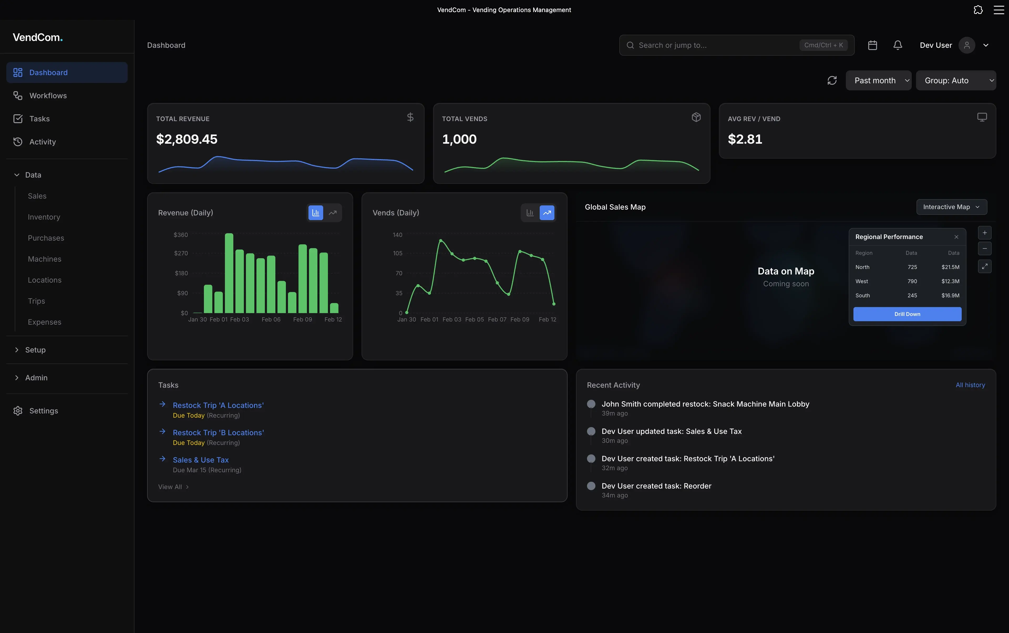1009x633 pixels.
Task: Switch Revenue chart to line view
Action: (333, 213)
